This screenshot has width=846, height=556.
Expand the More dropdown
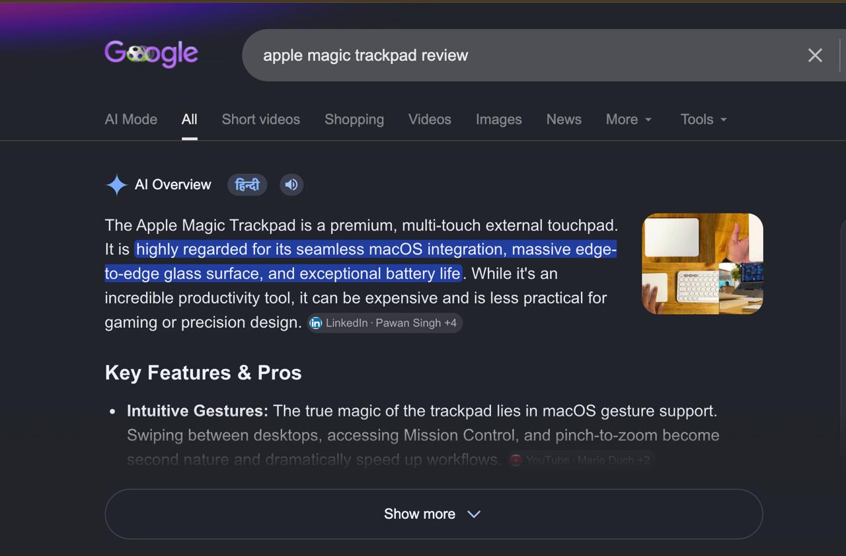[629, 120]
